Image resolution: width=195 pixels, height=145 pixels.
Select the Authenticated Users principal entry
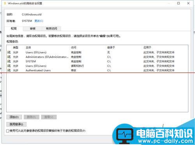pyautogui.click(x=38, y=70)
